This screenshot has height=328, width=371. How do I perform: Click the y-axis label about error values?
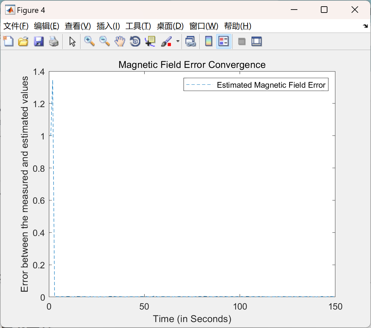[24, 184]
